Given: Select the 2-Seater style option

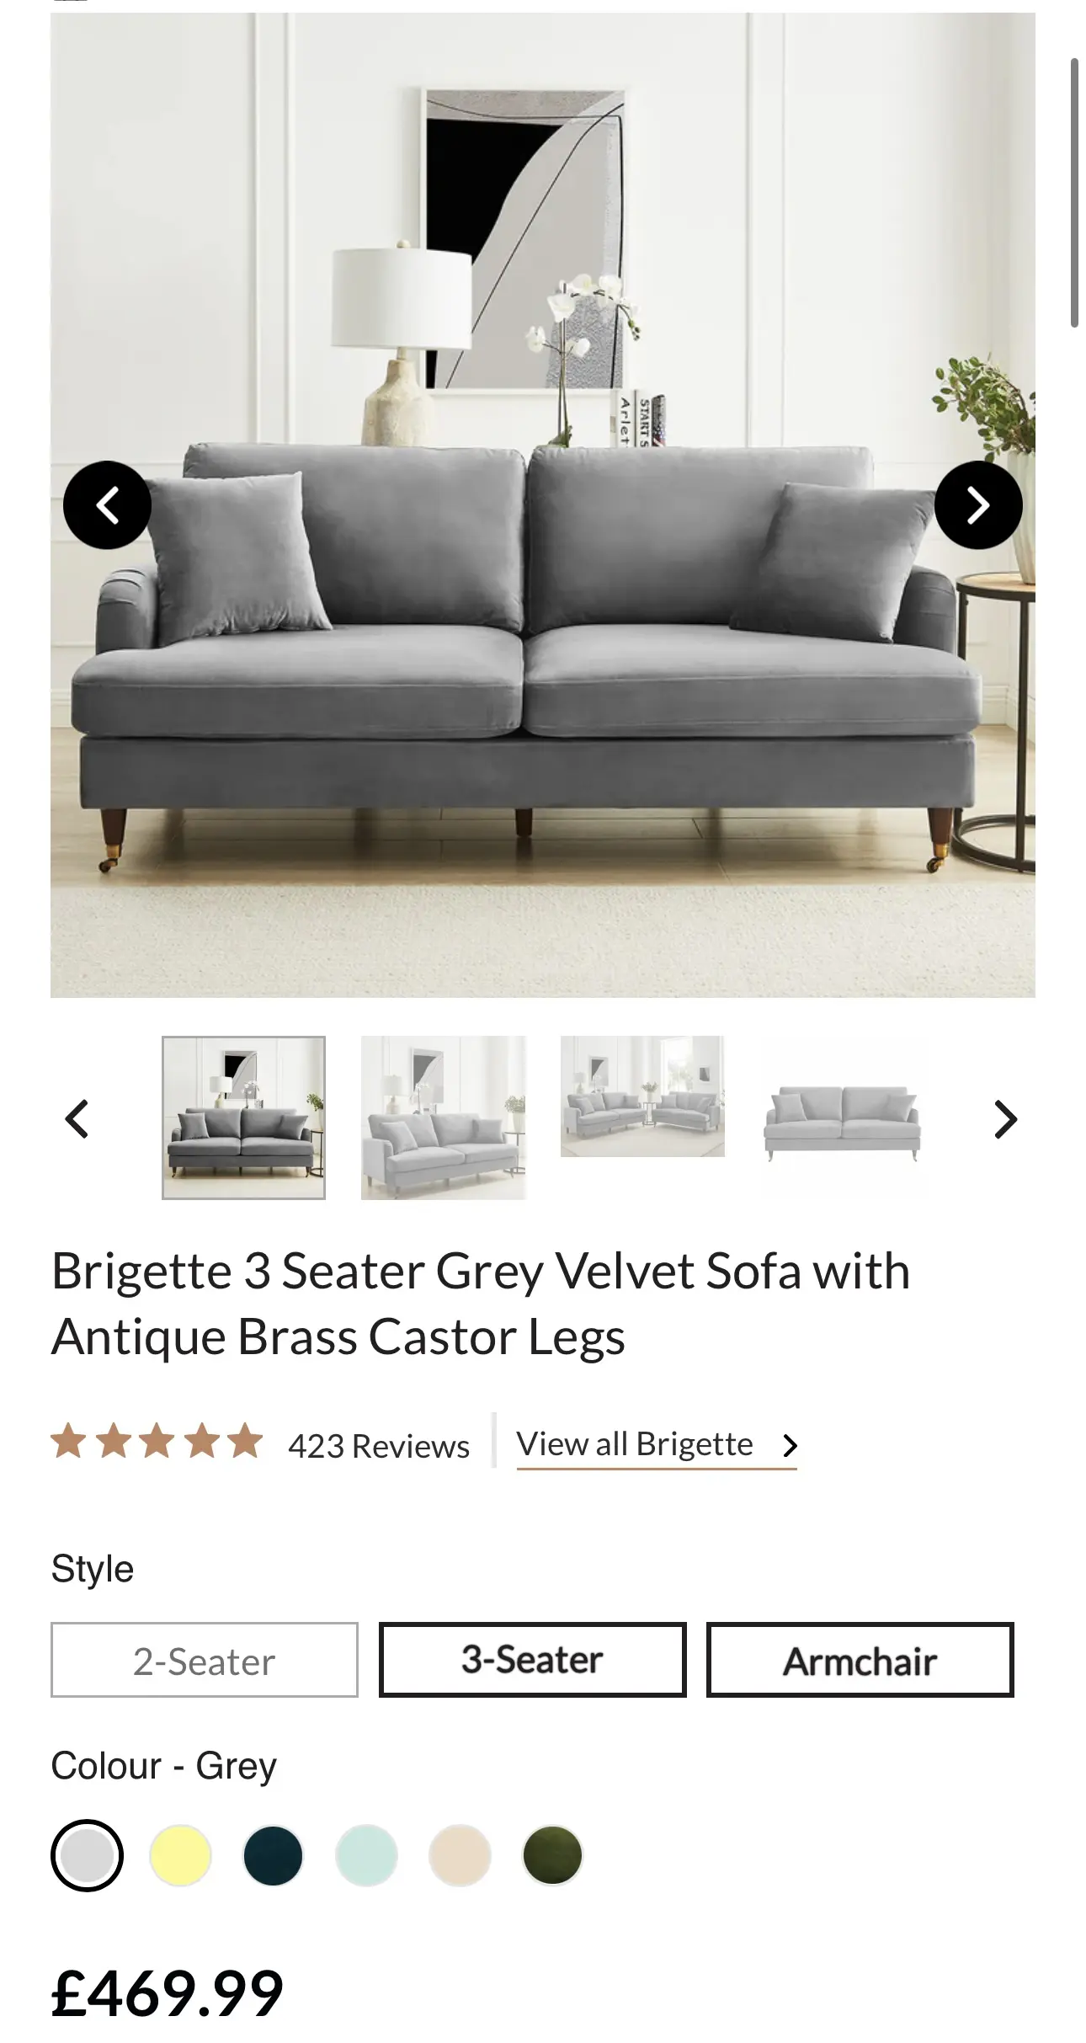Looking at the screenshot, I should 205,1660.
